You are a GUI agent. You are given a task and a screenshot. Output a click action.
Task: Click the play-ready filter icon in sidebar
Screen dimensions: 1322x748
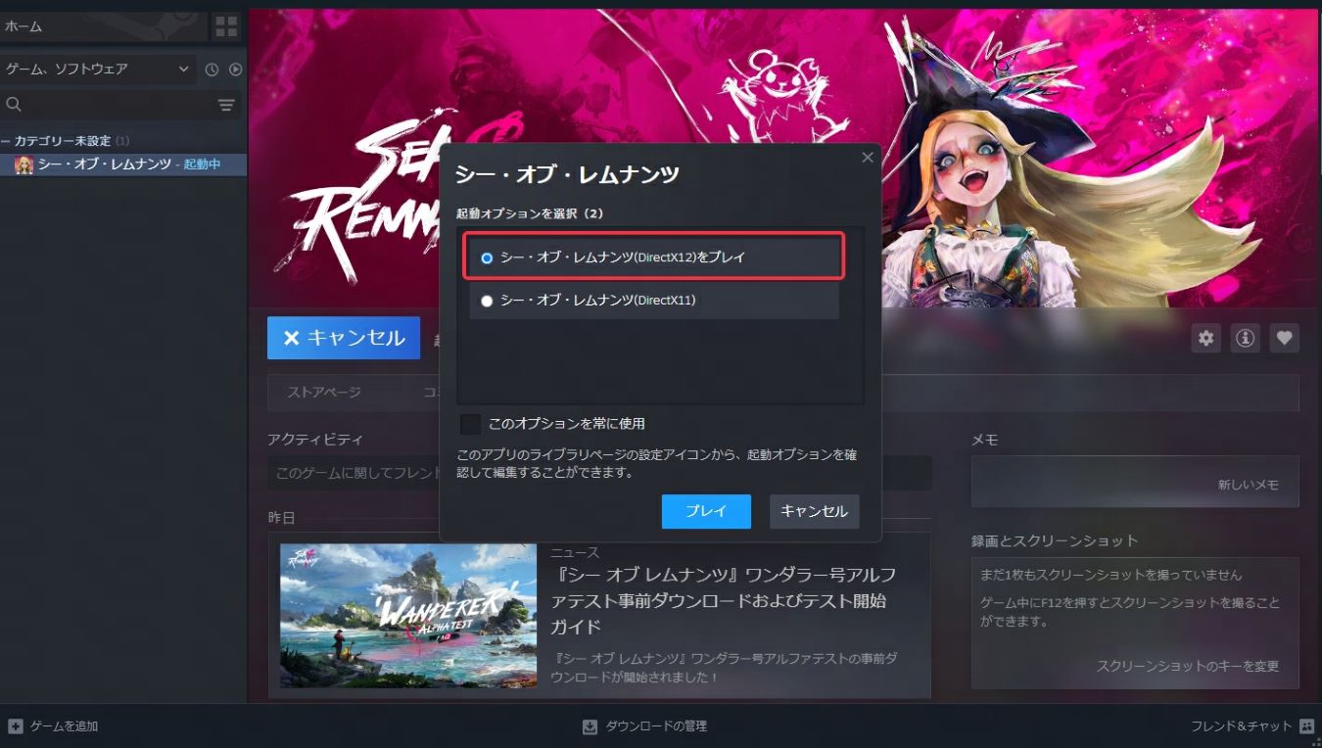click(235, 70)
